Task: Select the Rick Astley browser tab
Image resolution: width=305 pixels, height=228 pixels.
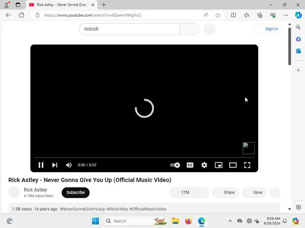Action: [x=61, y=5]
